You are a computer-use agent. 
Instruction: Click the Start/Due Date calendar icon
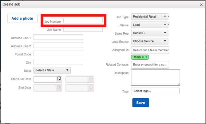point(59,79)
